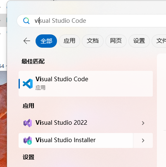Screen dimensions: 166x167
Task: Select the 全部 filter tab
Action: (x=46, y=41)
